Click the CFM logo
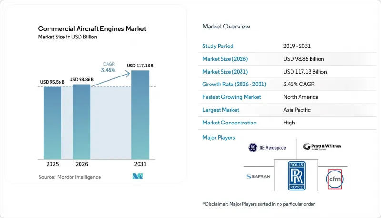Viewport: 381px width, 218px height. tap(335, 179)
